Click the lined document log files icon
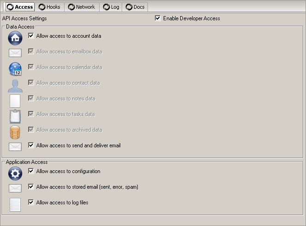Image resolution: width=306 pixels, height=226 pixels. click(x=15, y=204)
